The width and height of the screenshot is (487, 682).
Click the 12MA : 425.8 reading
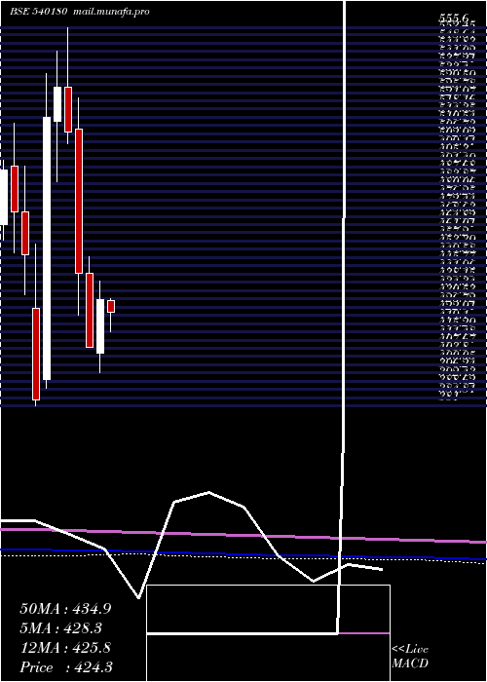click(x=65, y=648)
